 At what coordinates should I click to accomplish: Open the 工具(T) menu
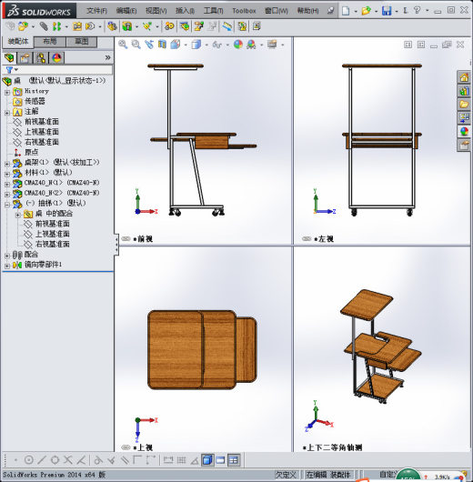tap(213, 11)
